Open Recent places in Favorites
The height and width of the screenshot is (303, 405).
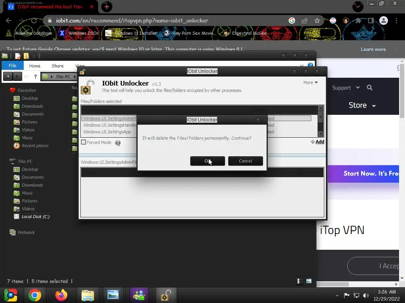coord(35,146)
